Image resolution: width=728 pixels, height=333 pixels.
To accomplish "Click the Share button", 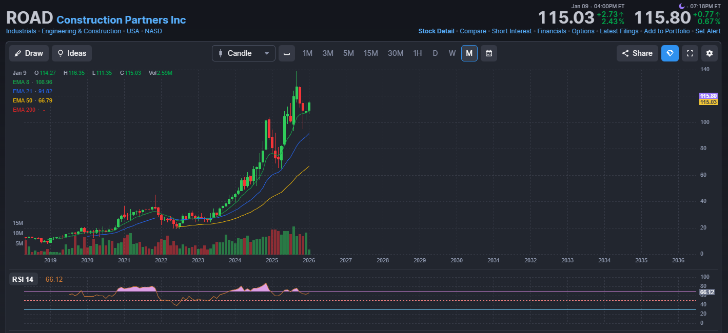I will [637, 53].
